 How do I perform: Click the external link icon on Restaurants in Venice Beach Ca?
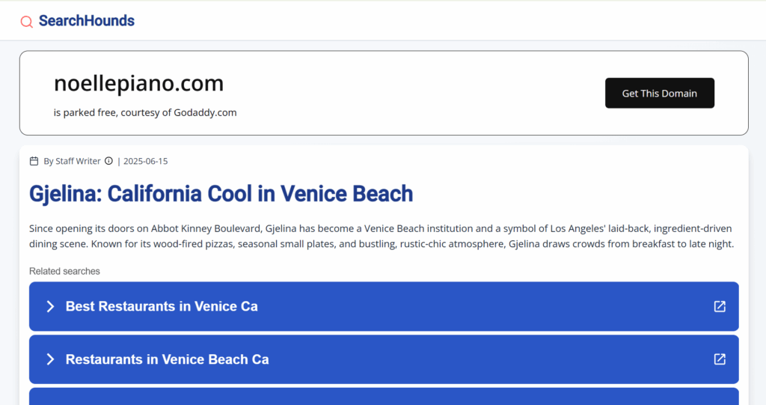[x=720, y=359]
